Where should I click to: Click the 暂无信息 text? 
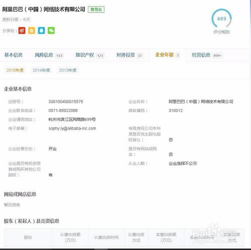point(12,205)
